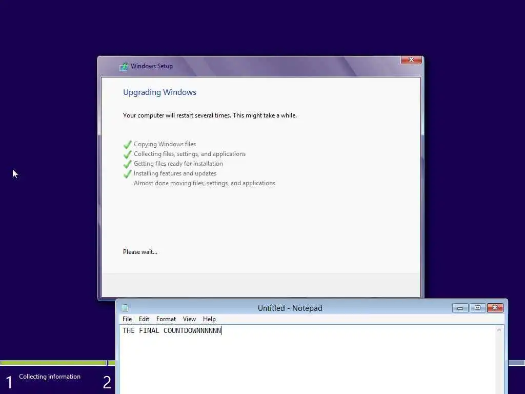Click 'Collecting files, settings, and applications' step
Image resolution: width=525 pixels, height=394 pixels.
pyautogui.click(x=190, y=154)
